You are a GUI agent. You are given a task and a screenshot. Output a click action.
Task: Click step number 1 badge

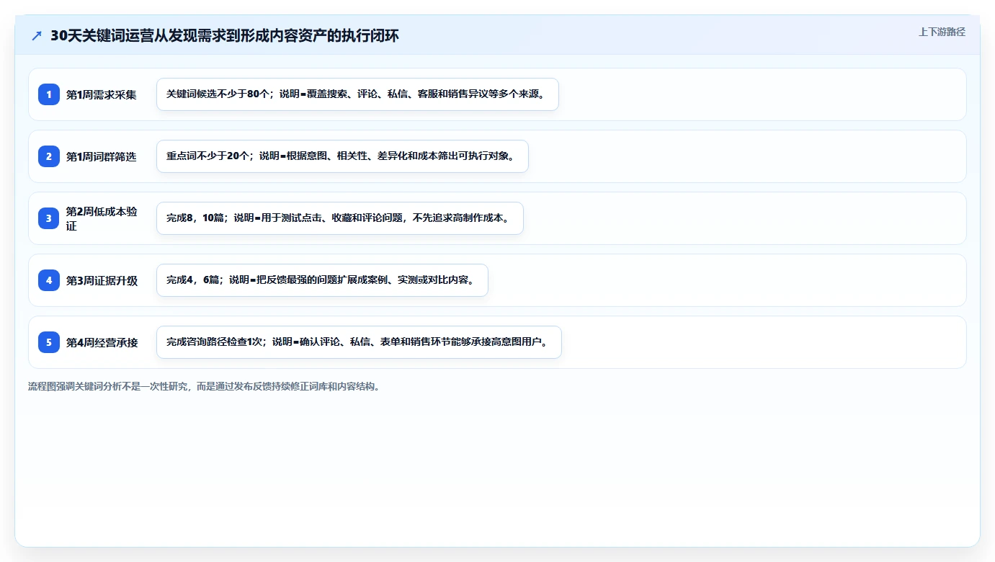click(49, 94)
